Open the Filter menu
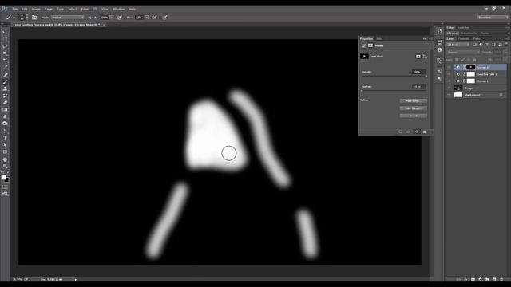The height and width of the screenshot is (287, 511). tap(85, 9)
